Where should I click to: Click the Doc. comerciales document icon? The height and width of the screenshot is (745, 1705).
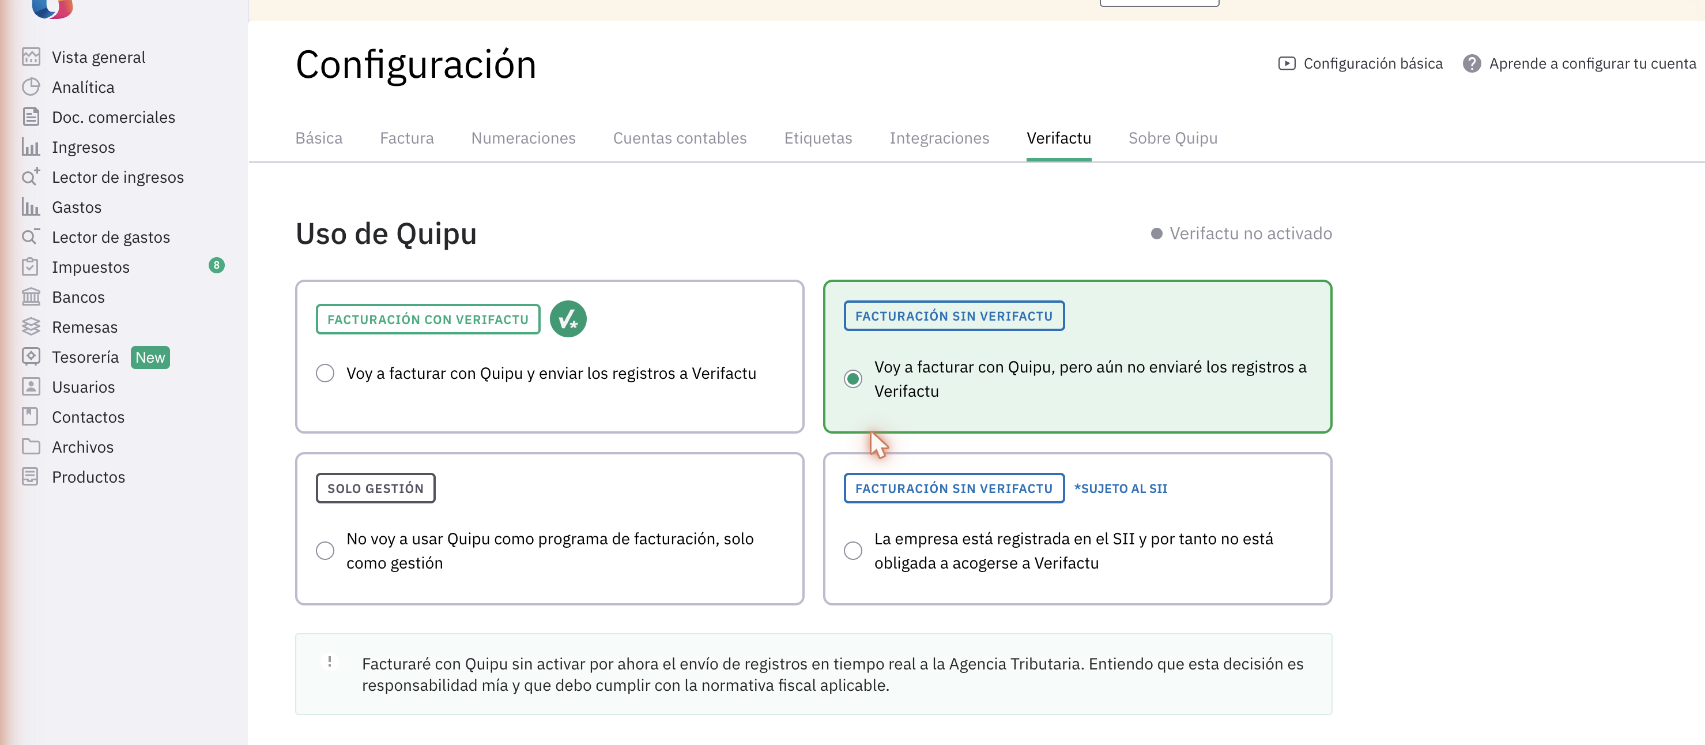coord(31,116)
